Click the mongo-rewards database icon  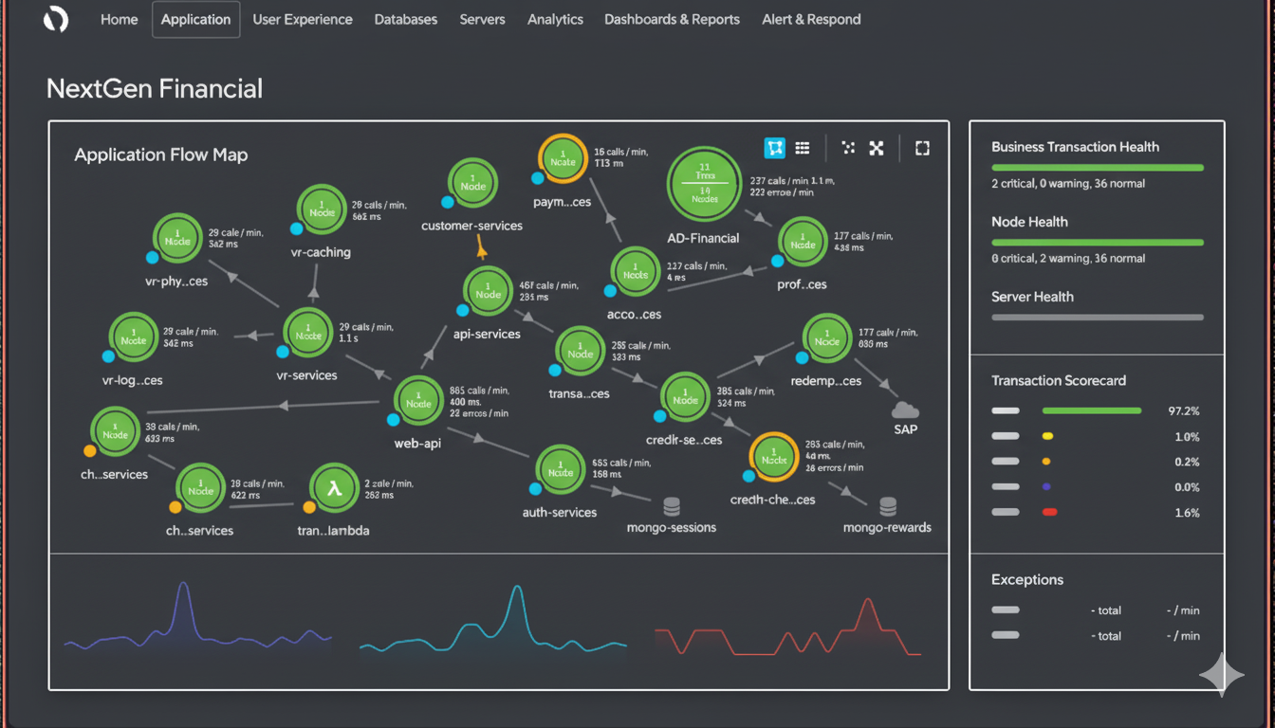coord(888,506)
